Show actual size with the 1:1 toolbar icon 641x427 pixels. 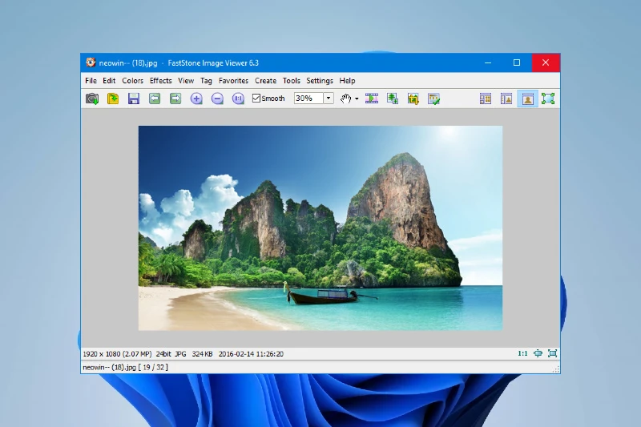[238, 99]
